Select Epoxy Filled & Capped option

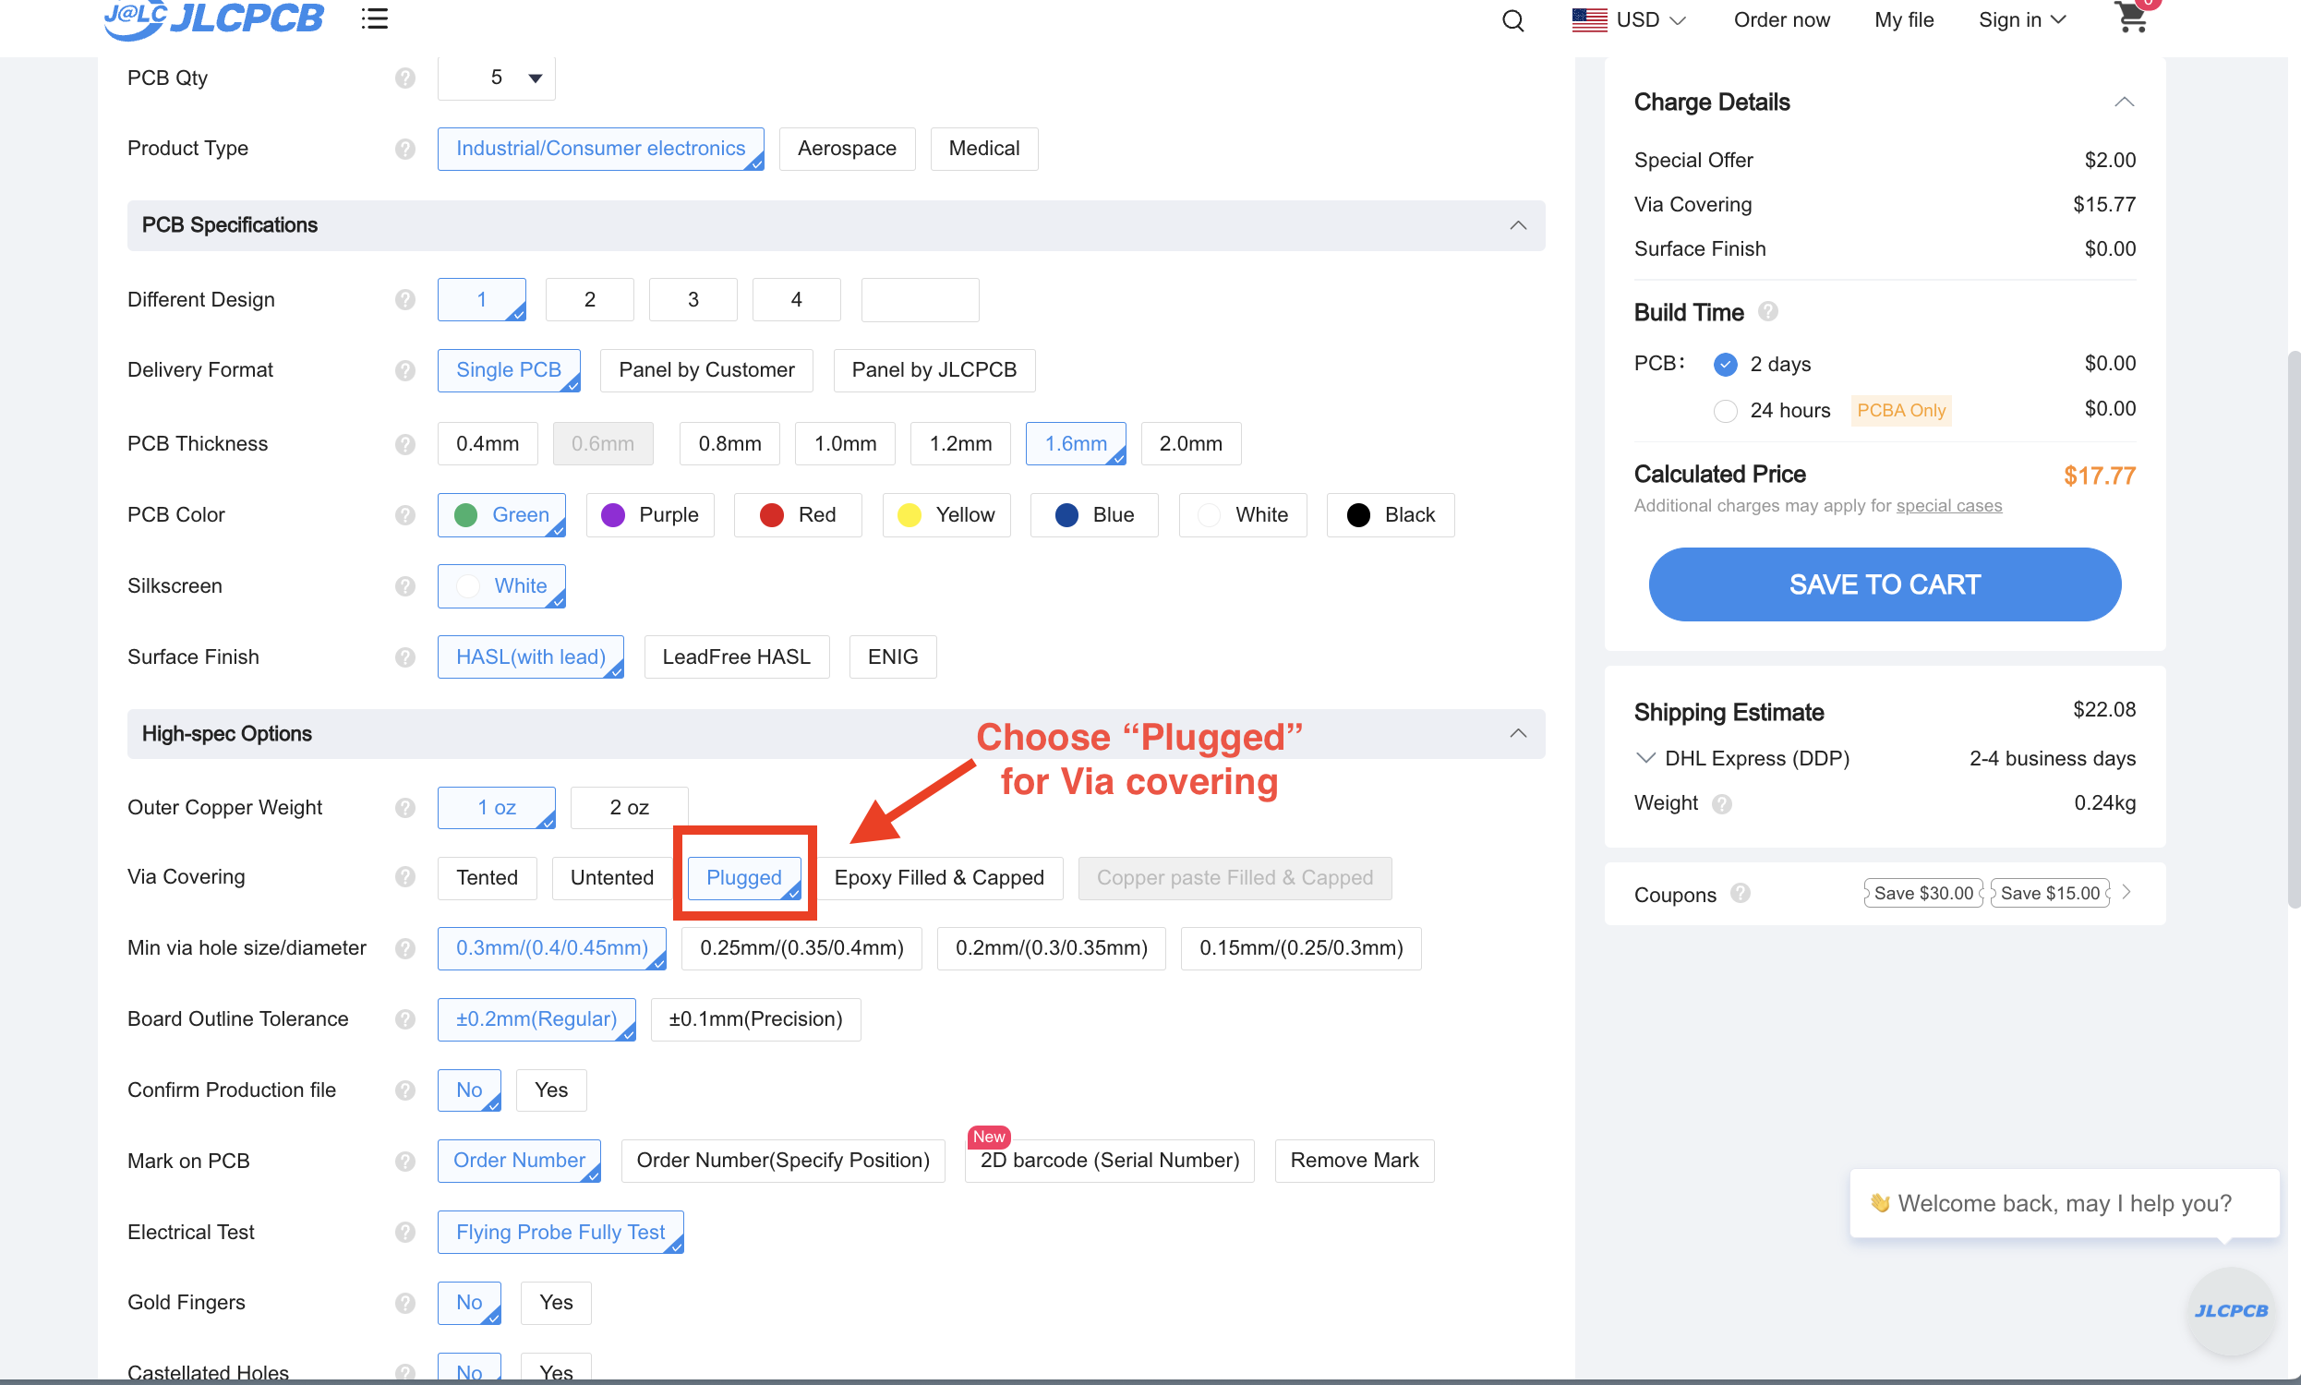940,878
